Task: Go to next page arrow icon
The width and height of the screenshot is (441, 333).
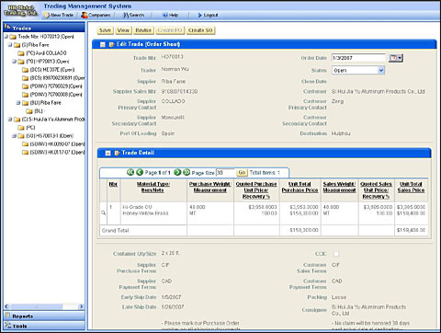Action: [x=177, y=172]
